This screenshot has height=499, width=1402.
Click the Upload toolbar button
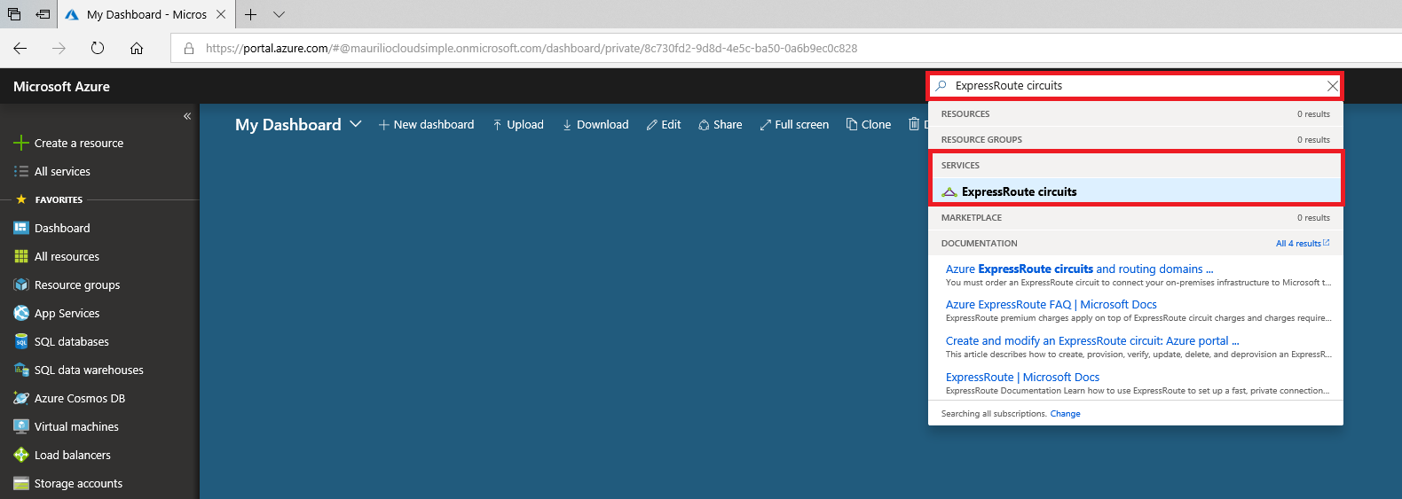pyautogui.click(x=518, y=125)
